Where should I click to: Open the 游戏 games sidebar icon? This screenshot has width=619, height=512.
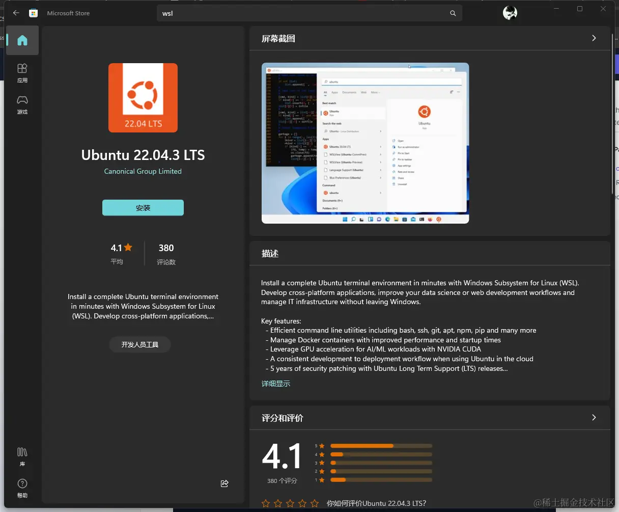22,104
